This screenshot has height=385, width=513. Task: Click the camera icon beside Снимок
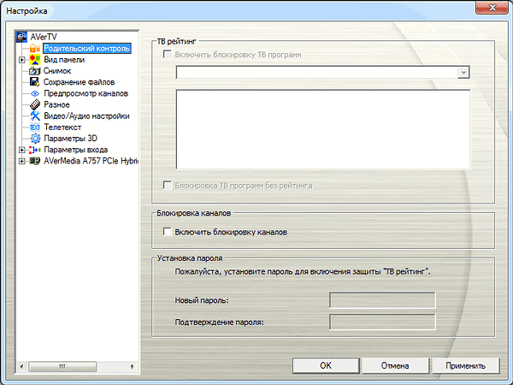pyautogui.click(x=35, y=71)
